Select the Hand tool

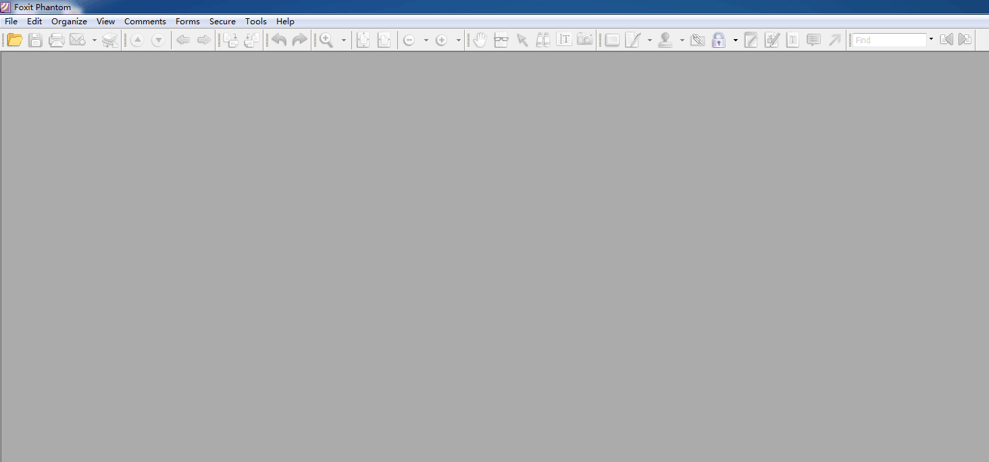click(x=480, y=40)
